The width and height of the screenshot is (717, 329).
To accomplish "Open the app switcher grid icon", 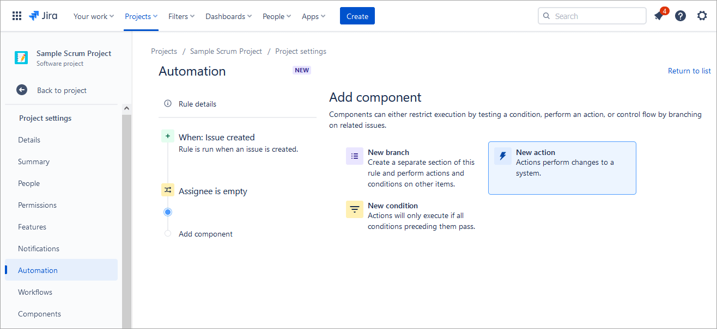I will pyautogui.click(x=17, y=16).
